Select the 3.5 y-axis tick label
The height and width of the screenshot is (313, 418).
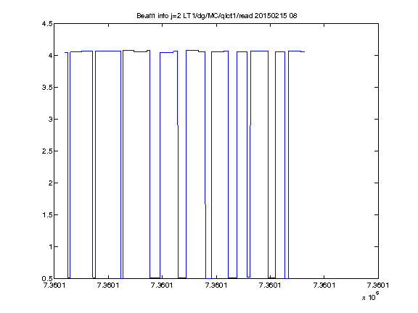pyautogui.click(x=47, y=87)
